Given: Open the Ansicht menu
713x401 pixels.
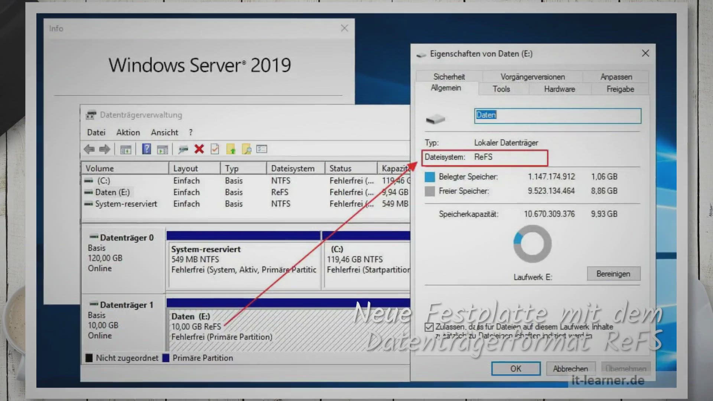Looking at the screenshot, I should tap(164, 133).
